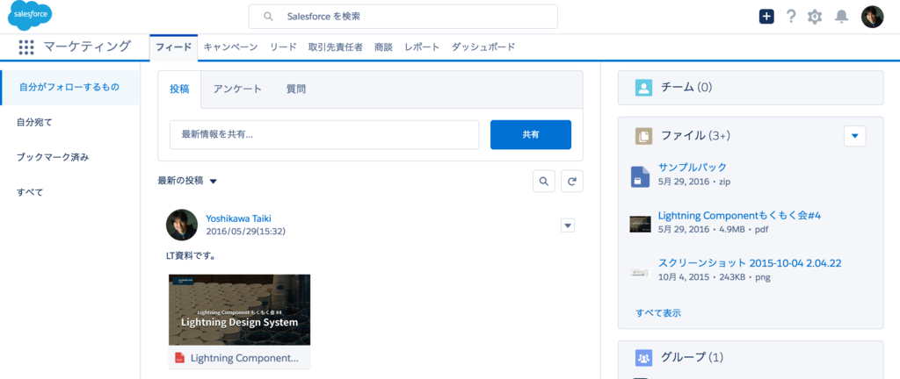Click the サンプルパック zip file icon
This screenshot has width=900, height=379.
tap(640, 176)
